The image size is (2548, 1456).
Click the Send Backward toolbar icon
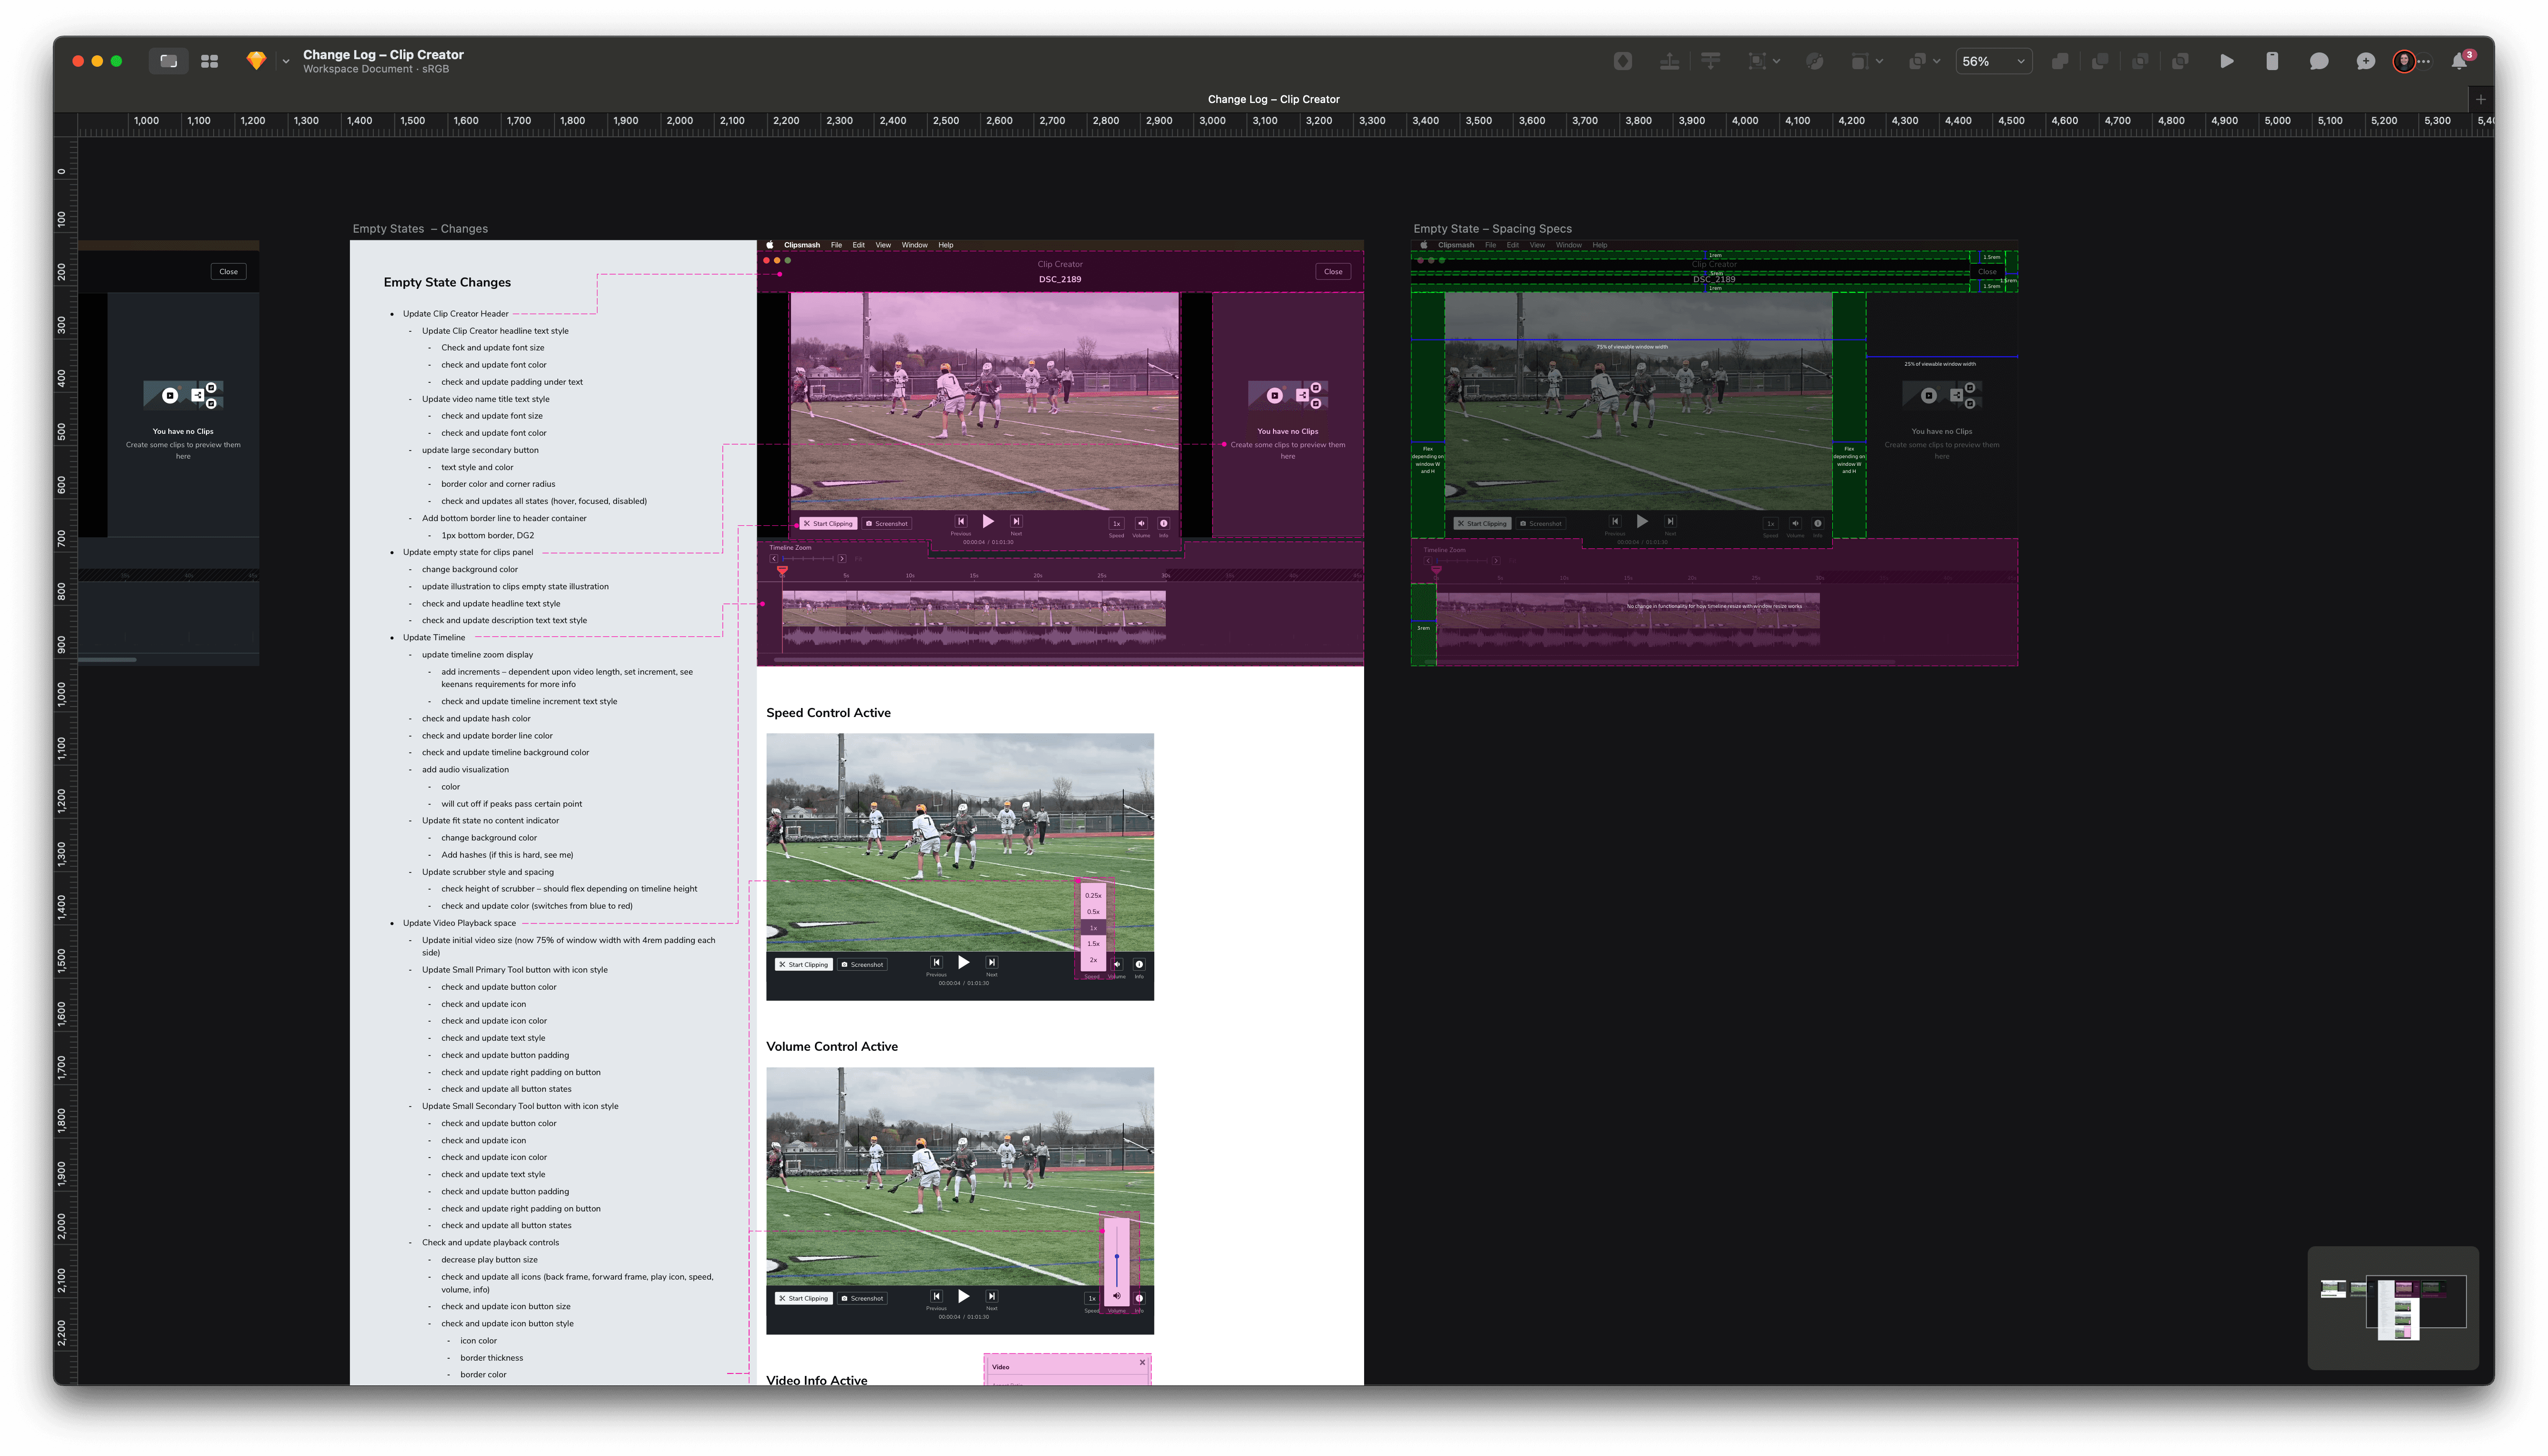[x=1711, y=61]
